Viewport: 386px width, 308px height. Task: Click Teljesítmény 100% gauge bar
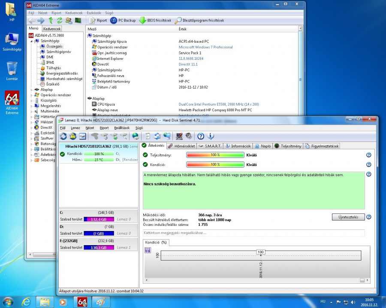[215, 155]
